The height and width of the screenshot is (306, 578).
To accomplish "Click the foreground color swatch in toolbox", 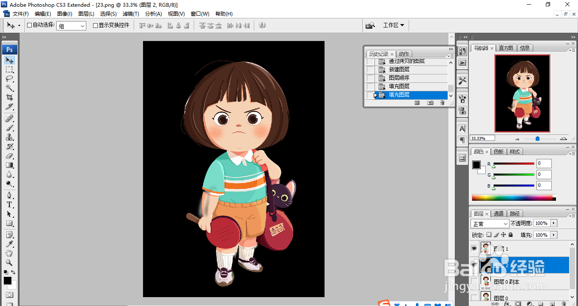I will [8, 281].
